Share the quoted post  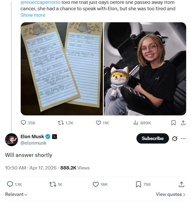pyautogui.click(x=183, y=123)
